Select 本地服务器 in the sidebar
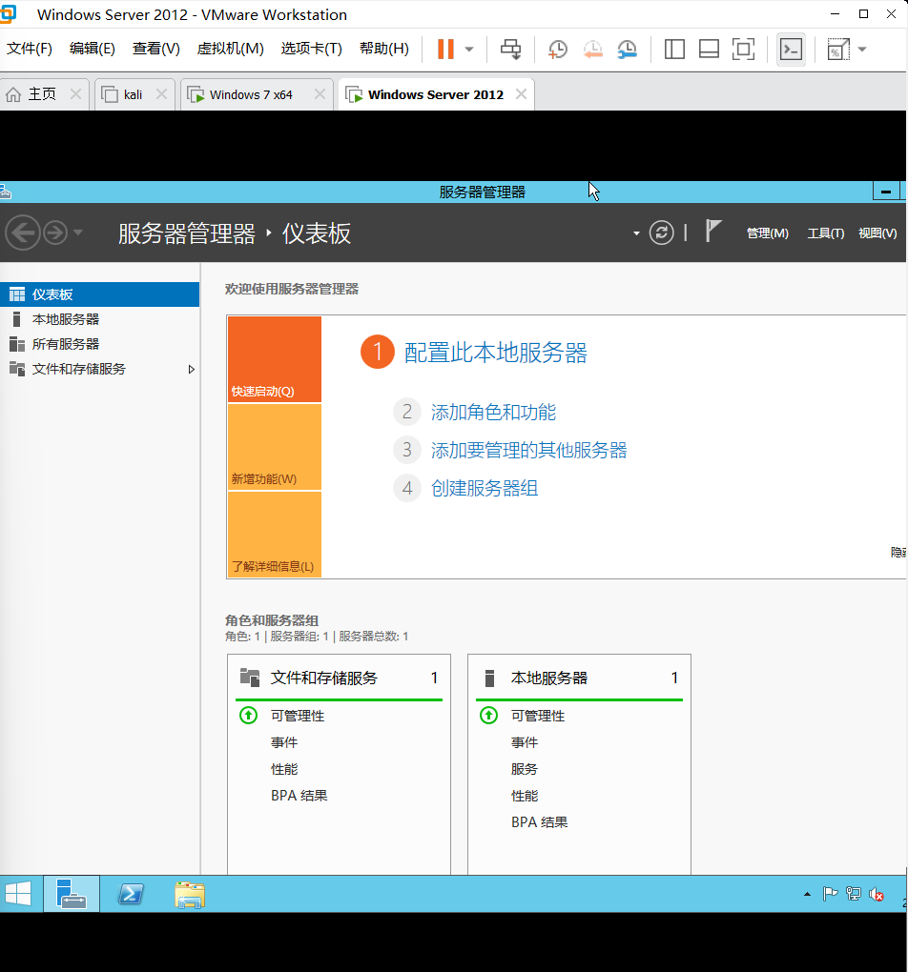908x972 pixels. click(x=99, y=319)
